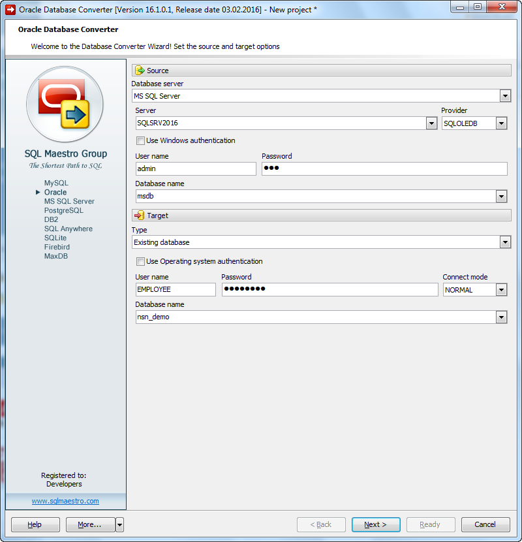
Task: Click the Help button
Action: 35,524
